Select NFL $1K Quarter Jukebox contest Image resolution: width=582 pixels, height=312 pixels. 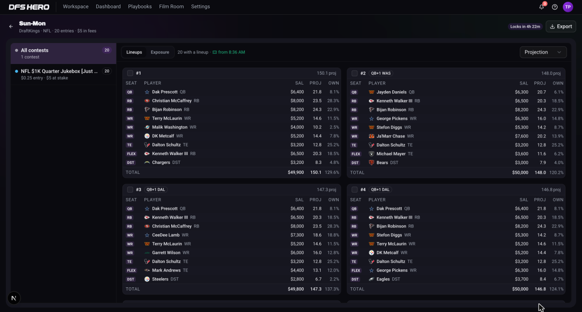click(x=64, y=74)
